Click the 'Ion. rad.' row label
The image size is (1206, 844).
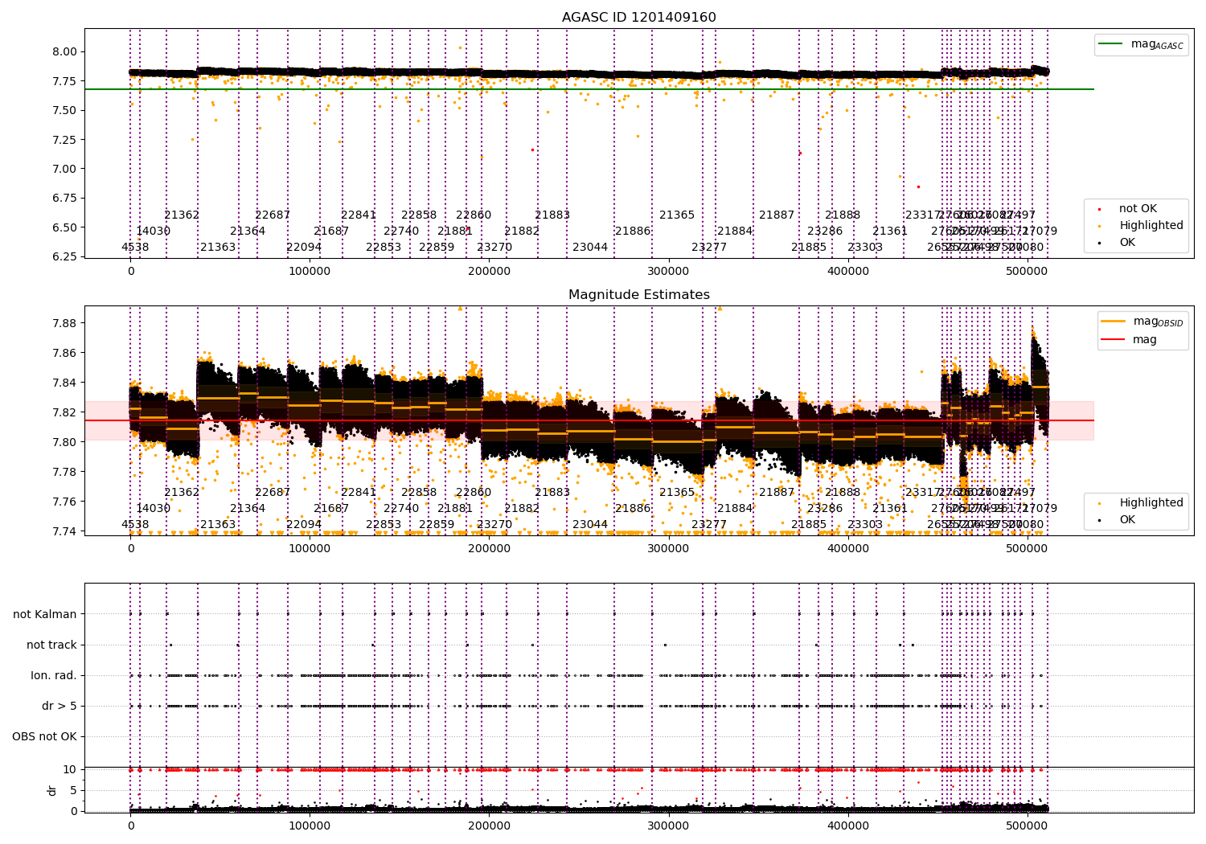tap(54, 676)
